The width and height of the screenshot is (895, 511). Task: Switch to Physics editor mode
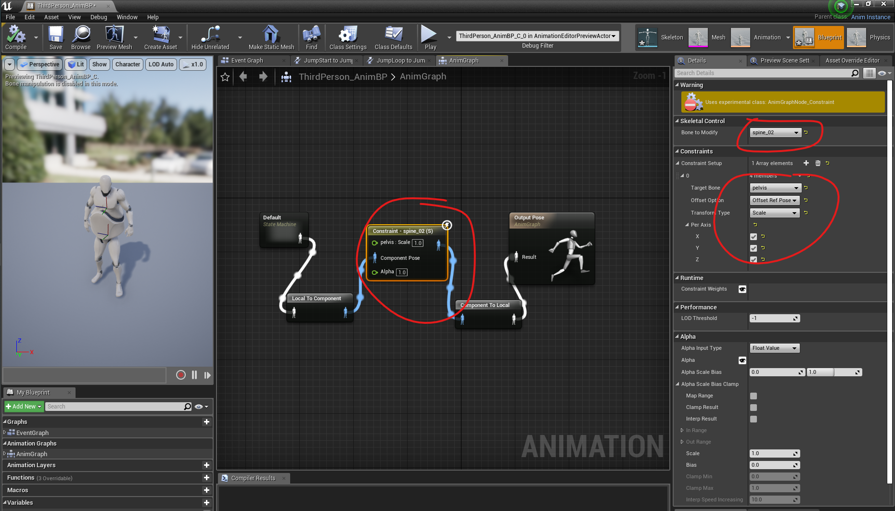point(869,38)
